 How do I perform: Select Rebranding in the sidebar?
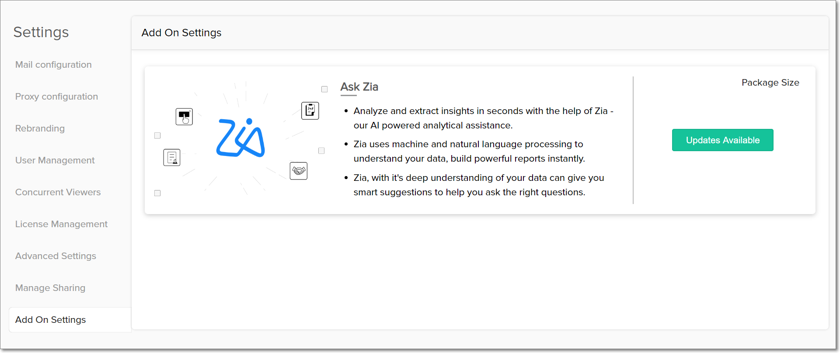click(40, 128)
